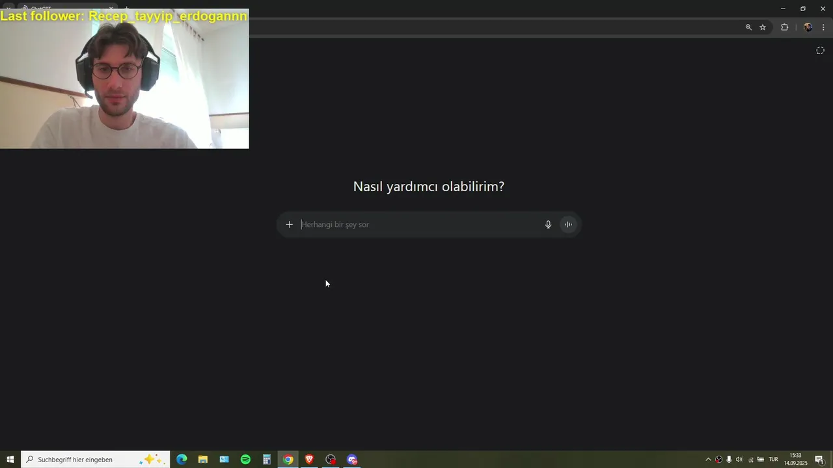Click the OBS recording tray icon
This screenshot has width=833, height=468.
(718, 460)
